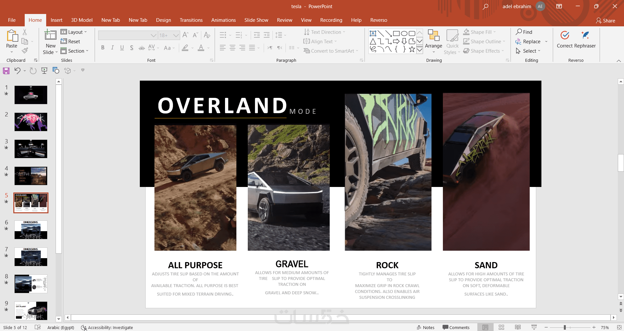Switch to the Animations tab
The height and width of the screenshot is (331, 624).
tap(224, 20)
